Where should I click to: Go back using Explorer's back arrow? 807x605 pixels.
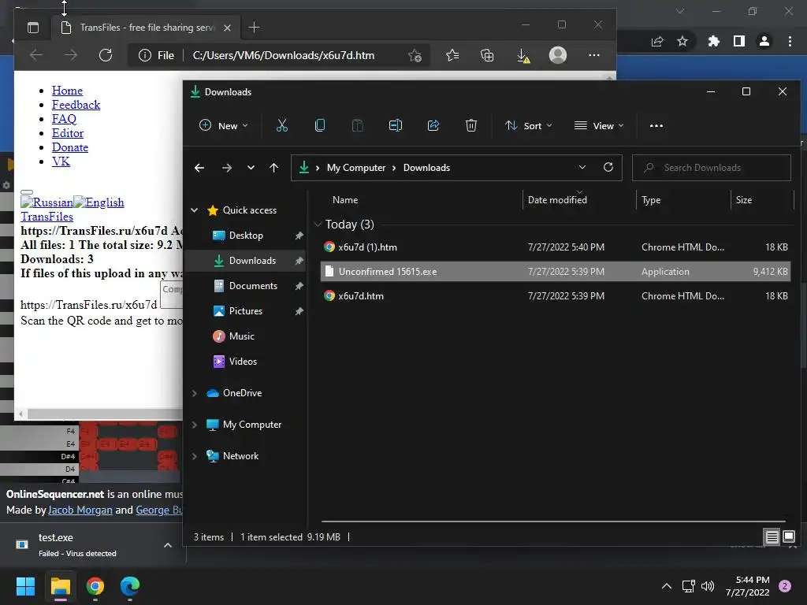click(199, 168)
